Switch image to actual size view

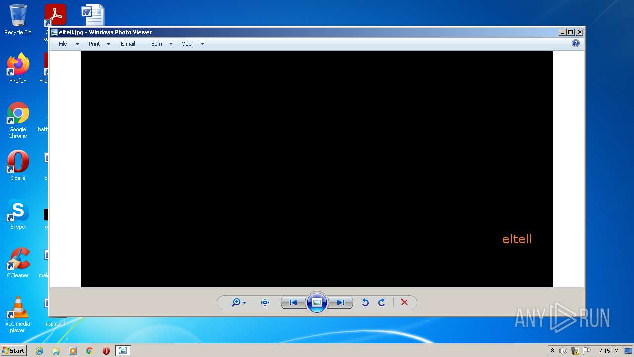265,302
